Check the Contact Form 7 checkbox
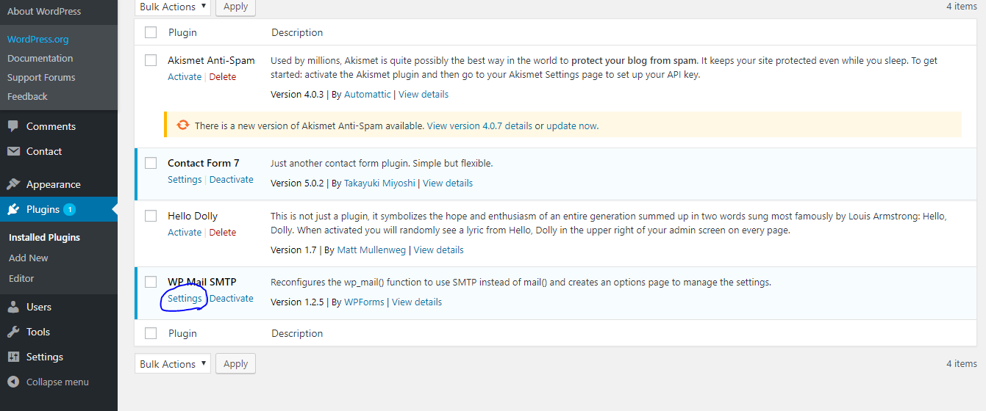This screenshot has height=411, width=986. [x=151, y=163]
